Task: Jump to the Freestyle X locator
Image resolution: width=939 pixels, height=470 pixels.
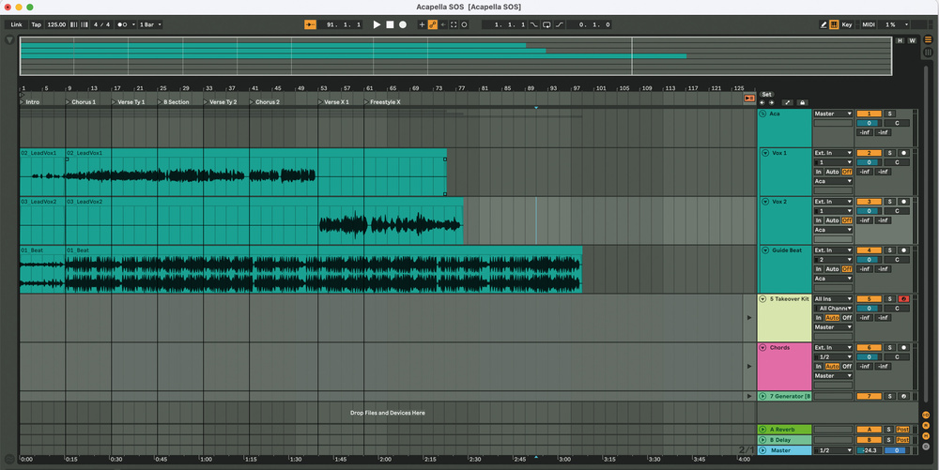Action: pyautogui.click(x=383, y=102)
